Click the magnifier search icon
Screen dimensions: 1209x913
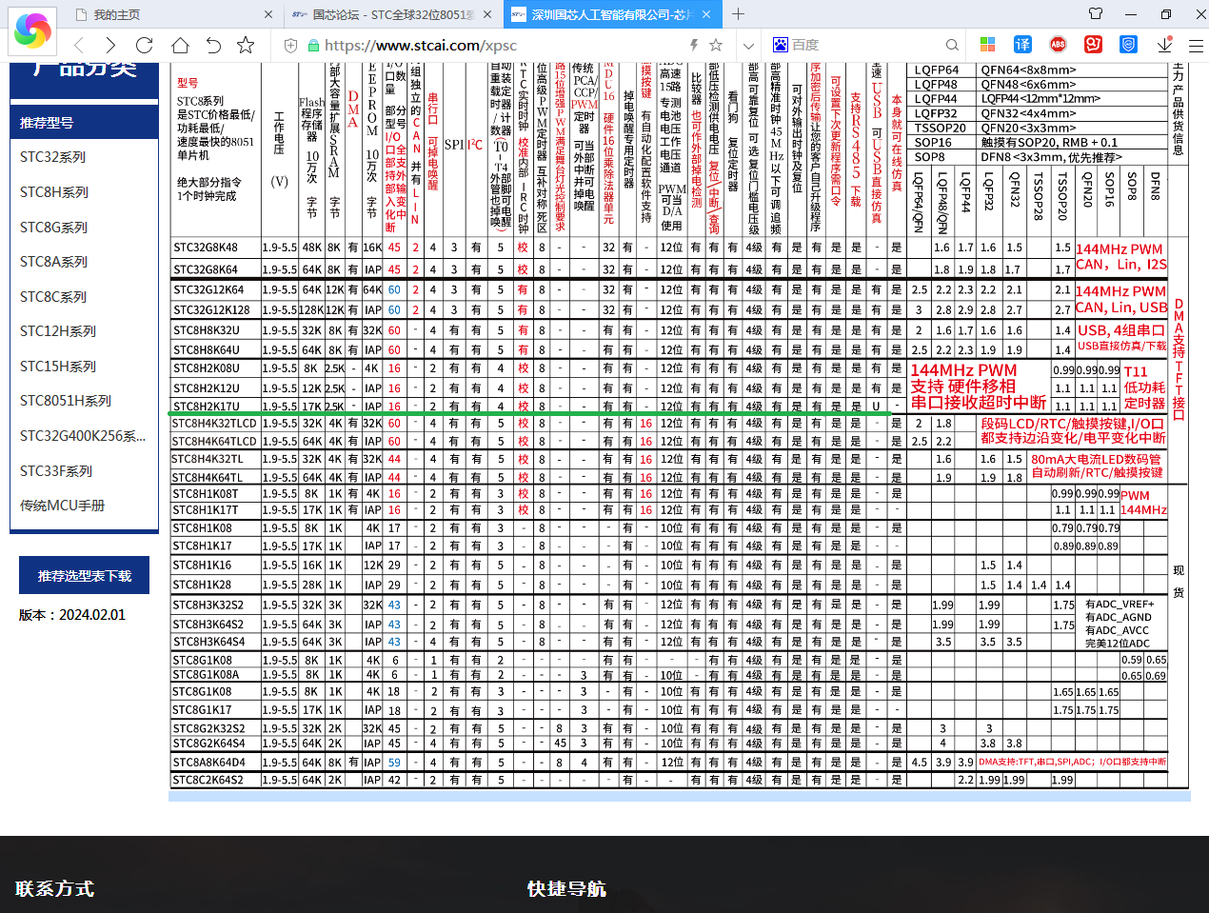[x=952, y=45]
